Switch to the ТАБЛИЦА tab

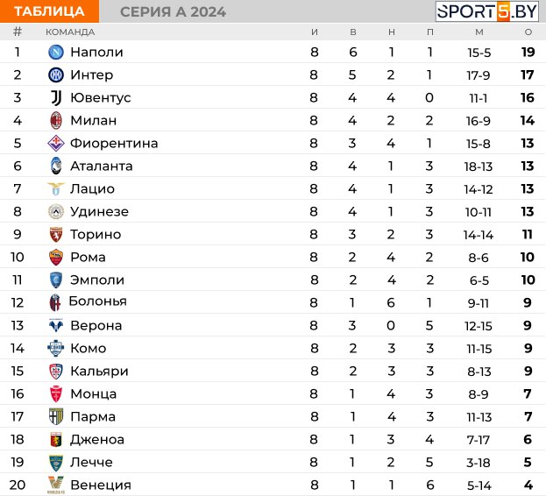pos(49,11)
